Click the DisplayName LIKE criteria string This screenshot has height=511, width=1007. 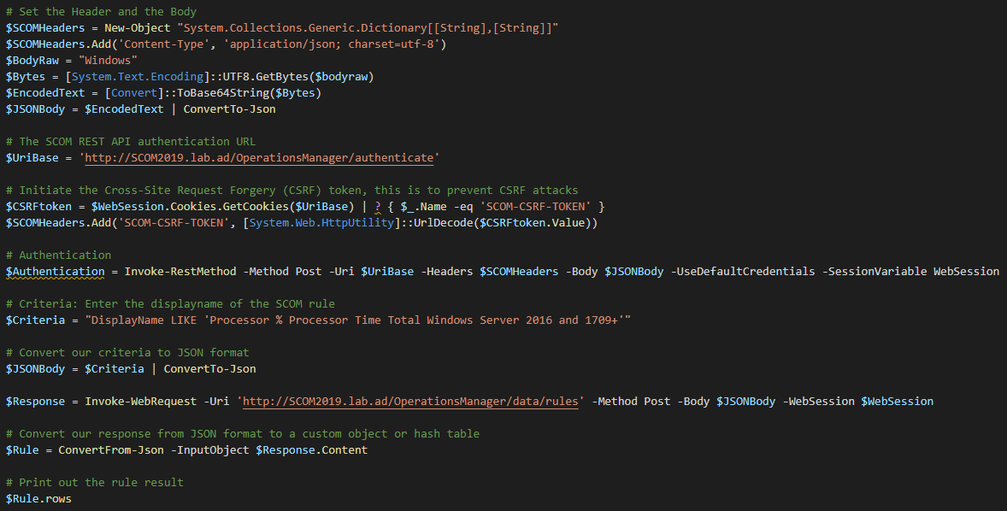357,320
